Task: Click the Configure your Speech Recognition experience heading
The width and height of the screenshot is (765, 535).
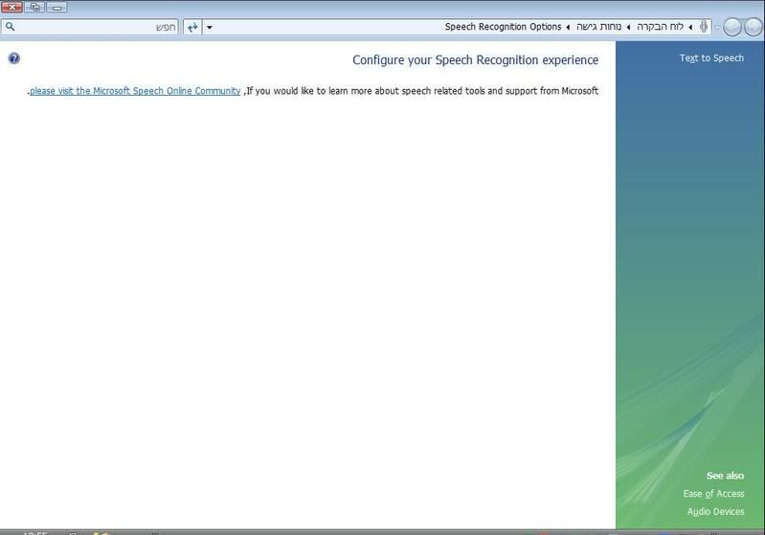Action: [x=475, y=60]
